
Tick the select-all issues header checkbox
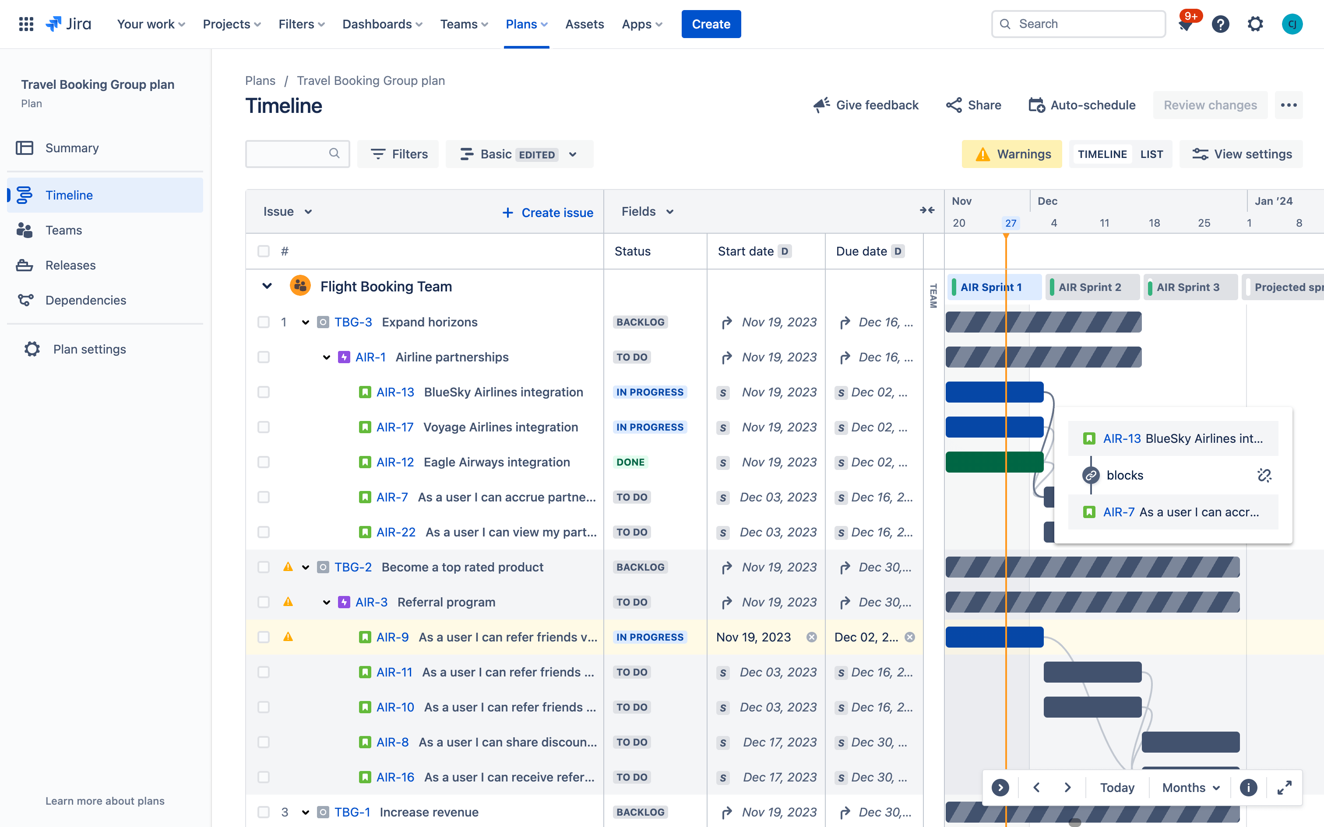pos(263,251)
